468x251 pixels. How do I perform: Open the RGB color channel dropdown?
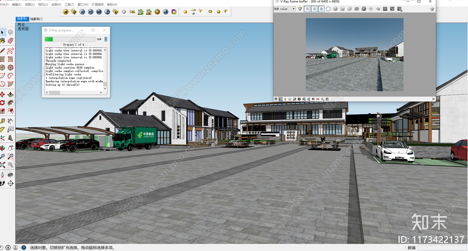(285, 9)
